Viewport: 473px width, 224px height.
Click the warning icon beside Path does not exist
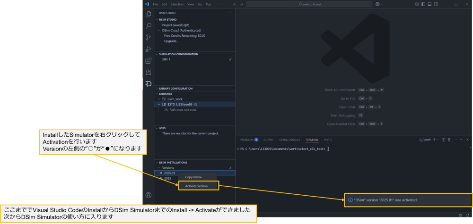pos(166,110)
